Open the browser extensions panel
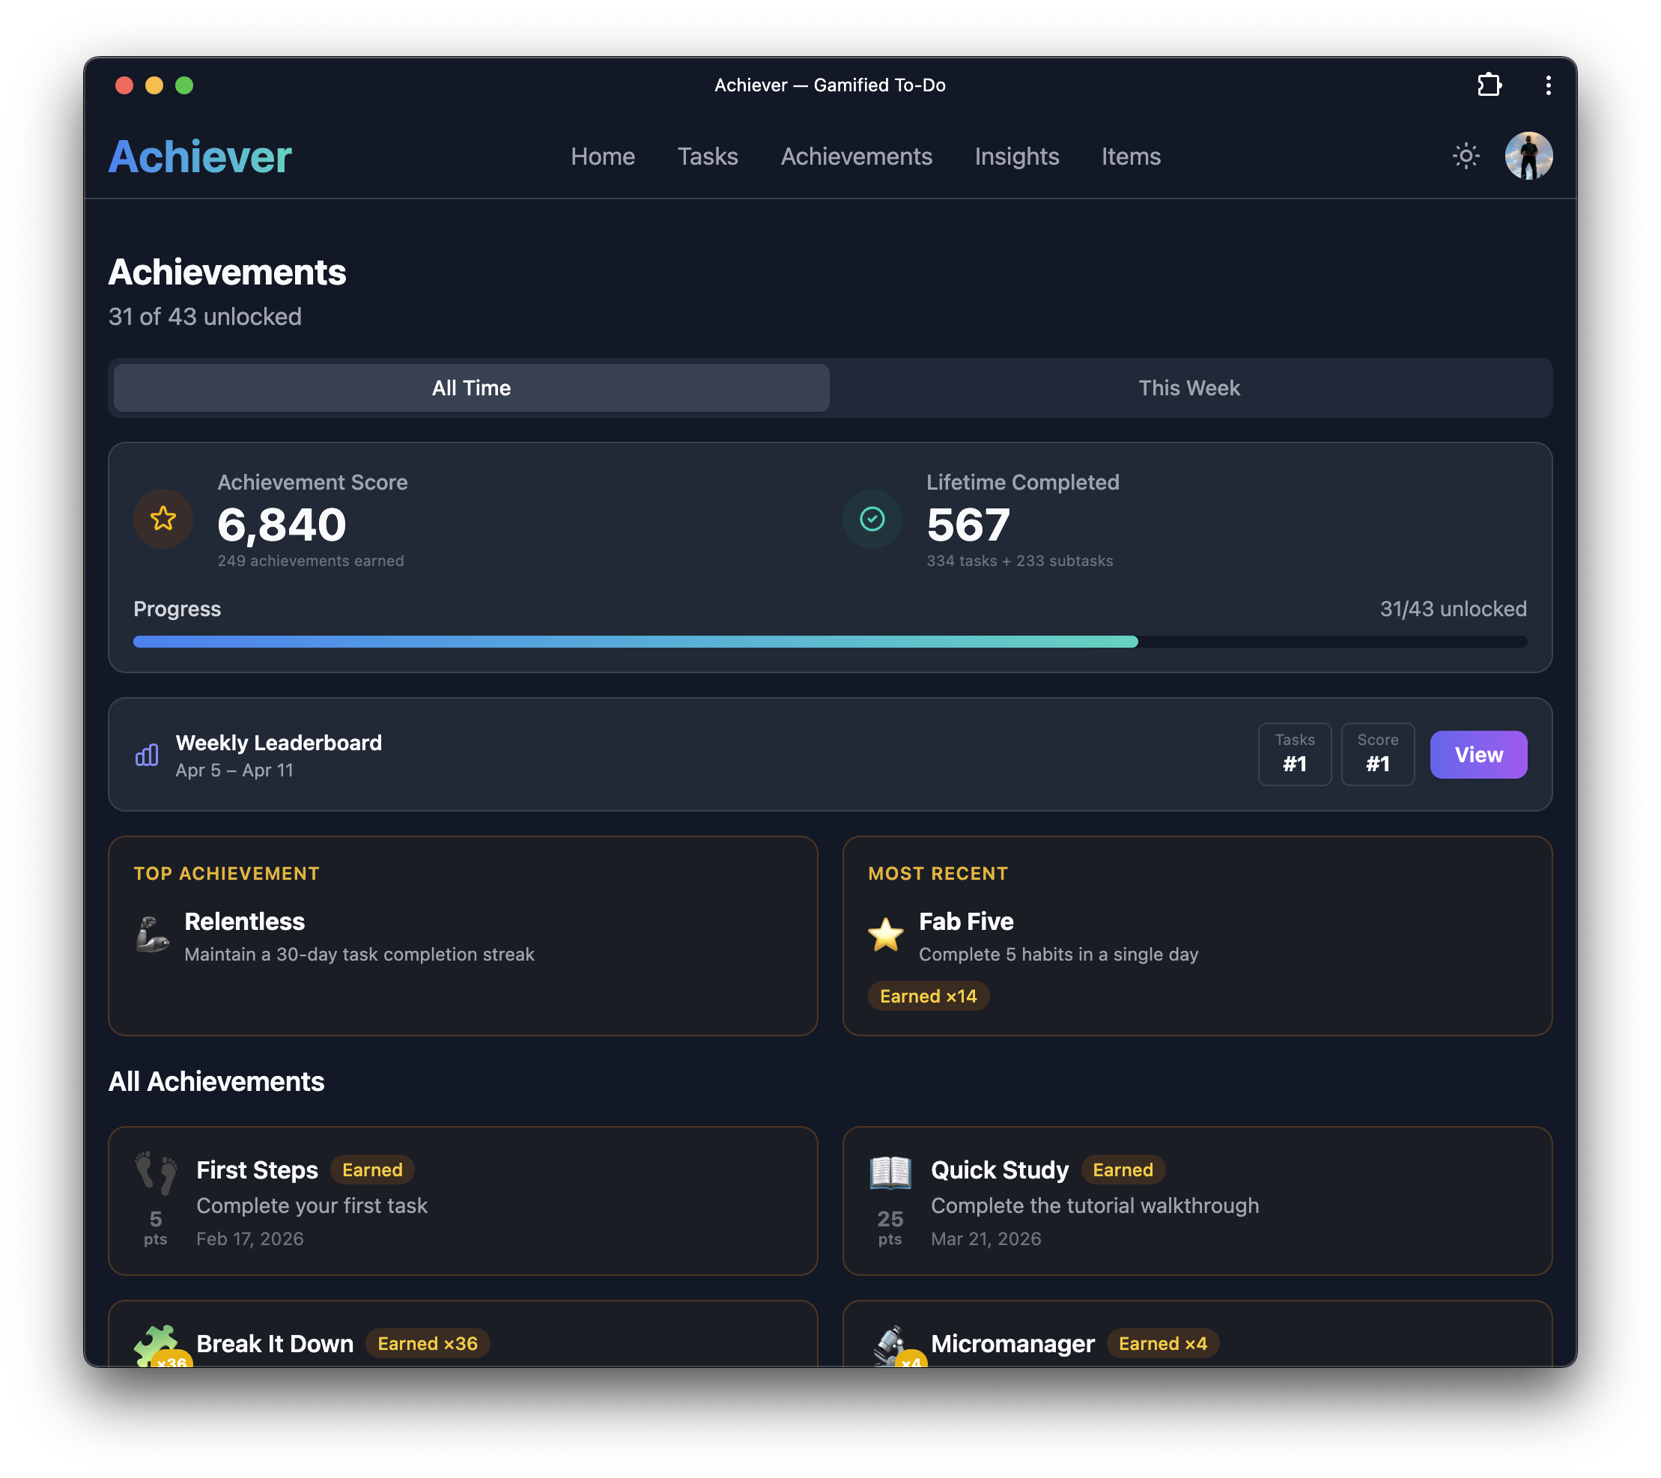The height and width of the screenshot is (1478, 1661). coord(1490,85)
